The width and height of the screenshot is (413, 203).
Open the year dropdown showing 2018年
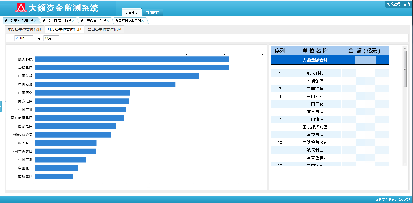tap(24, 38)
